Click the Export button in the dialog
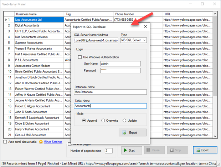 tap(132, 132)
